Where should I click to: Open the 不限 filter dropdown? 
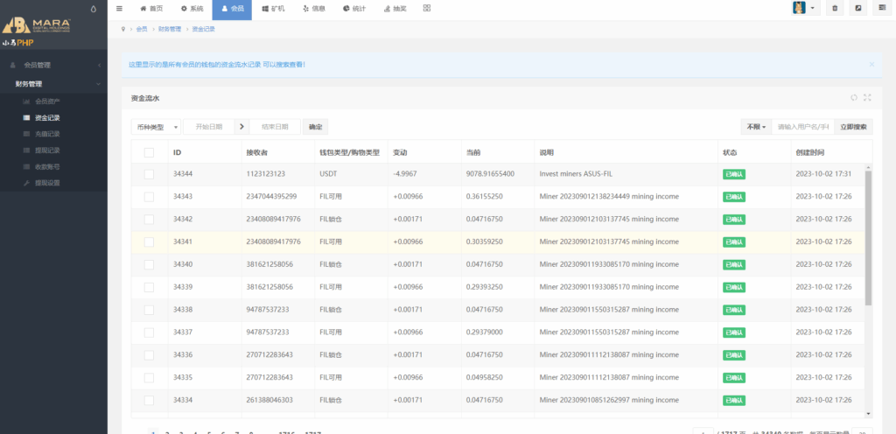click(757, 127)
